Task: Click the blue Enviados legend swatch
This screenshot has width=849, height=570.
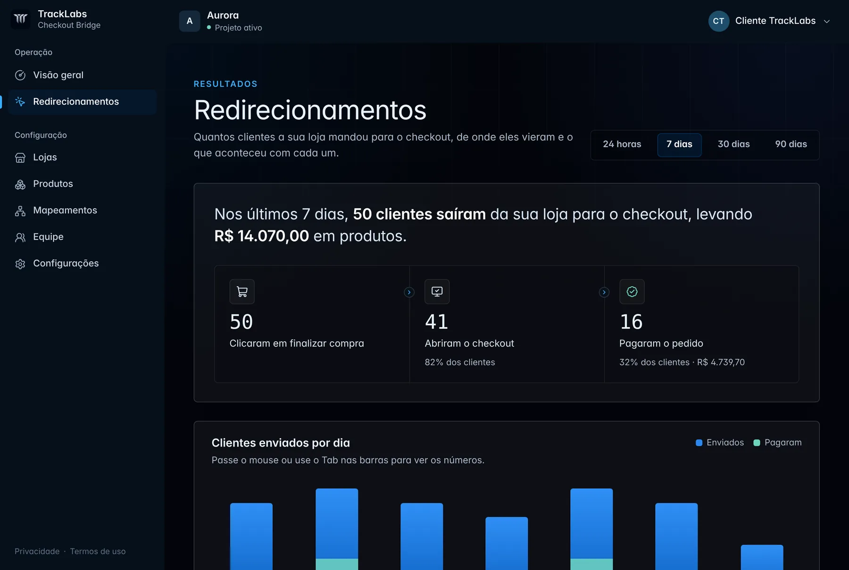Action: pyautogui.click(x=699, y=443)
